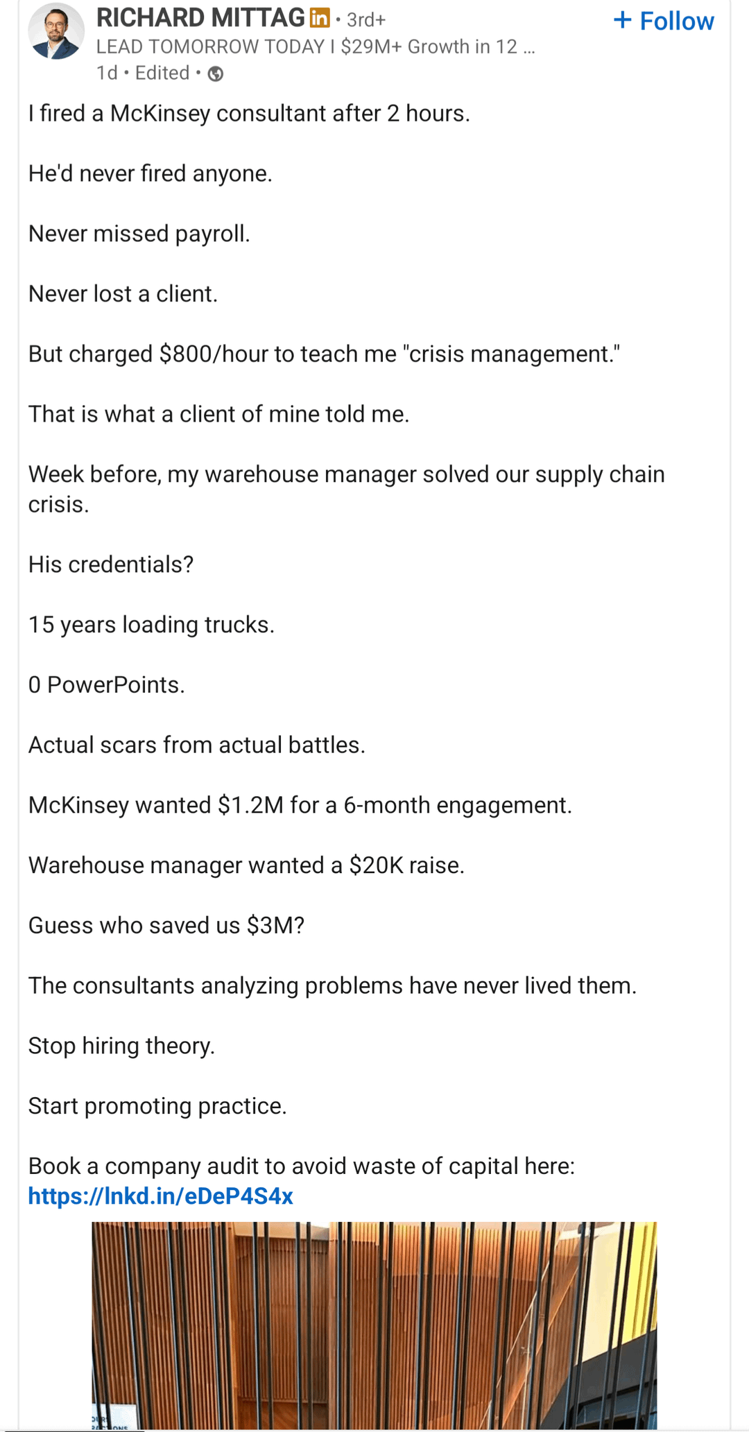Expand the truncated headline ellipsis
The height and width of the screenshot is (1432, 749).
(528, 47)
